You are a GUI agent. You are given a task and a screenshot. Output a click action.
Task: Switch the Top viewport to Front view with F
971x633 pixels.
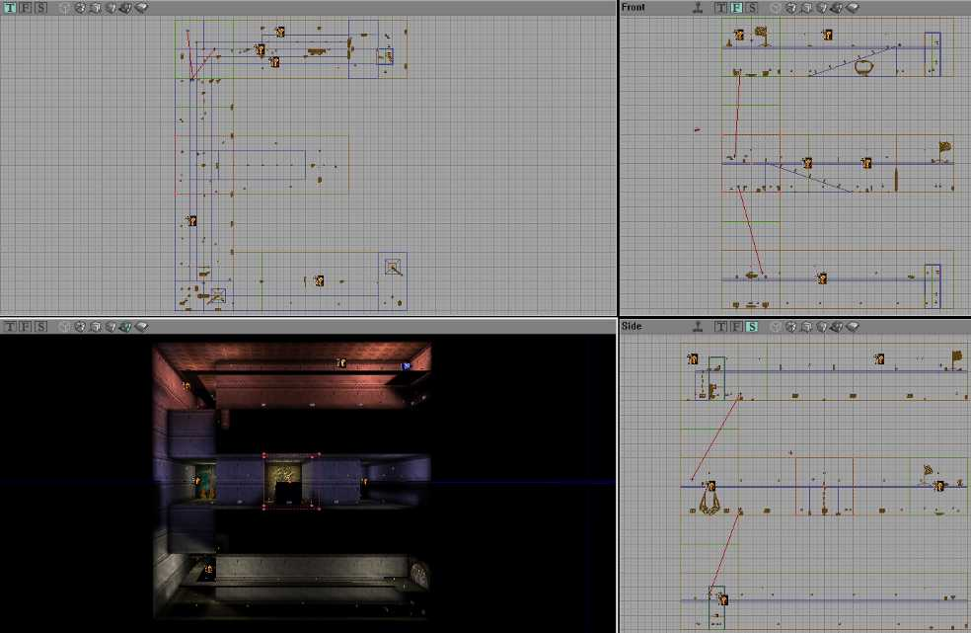(25, 6)
